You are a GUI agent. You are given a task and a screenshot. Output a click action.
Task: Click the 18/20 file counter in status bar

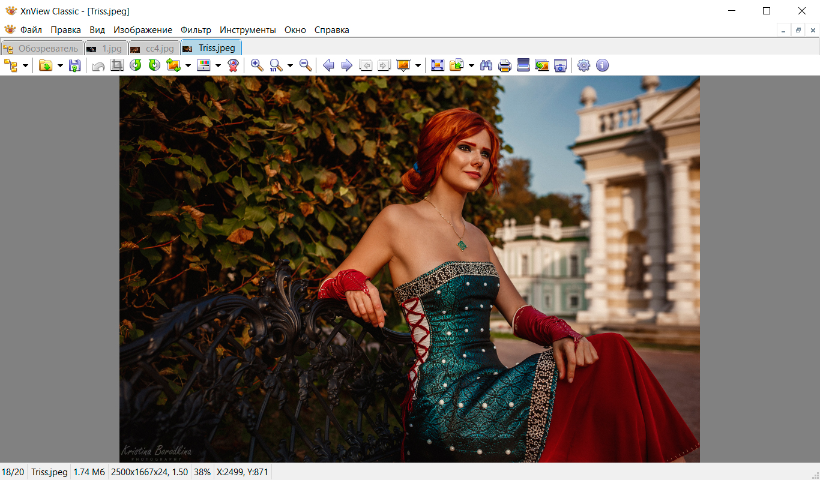pos(13,472)
